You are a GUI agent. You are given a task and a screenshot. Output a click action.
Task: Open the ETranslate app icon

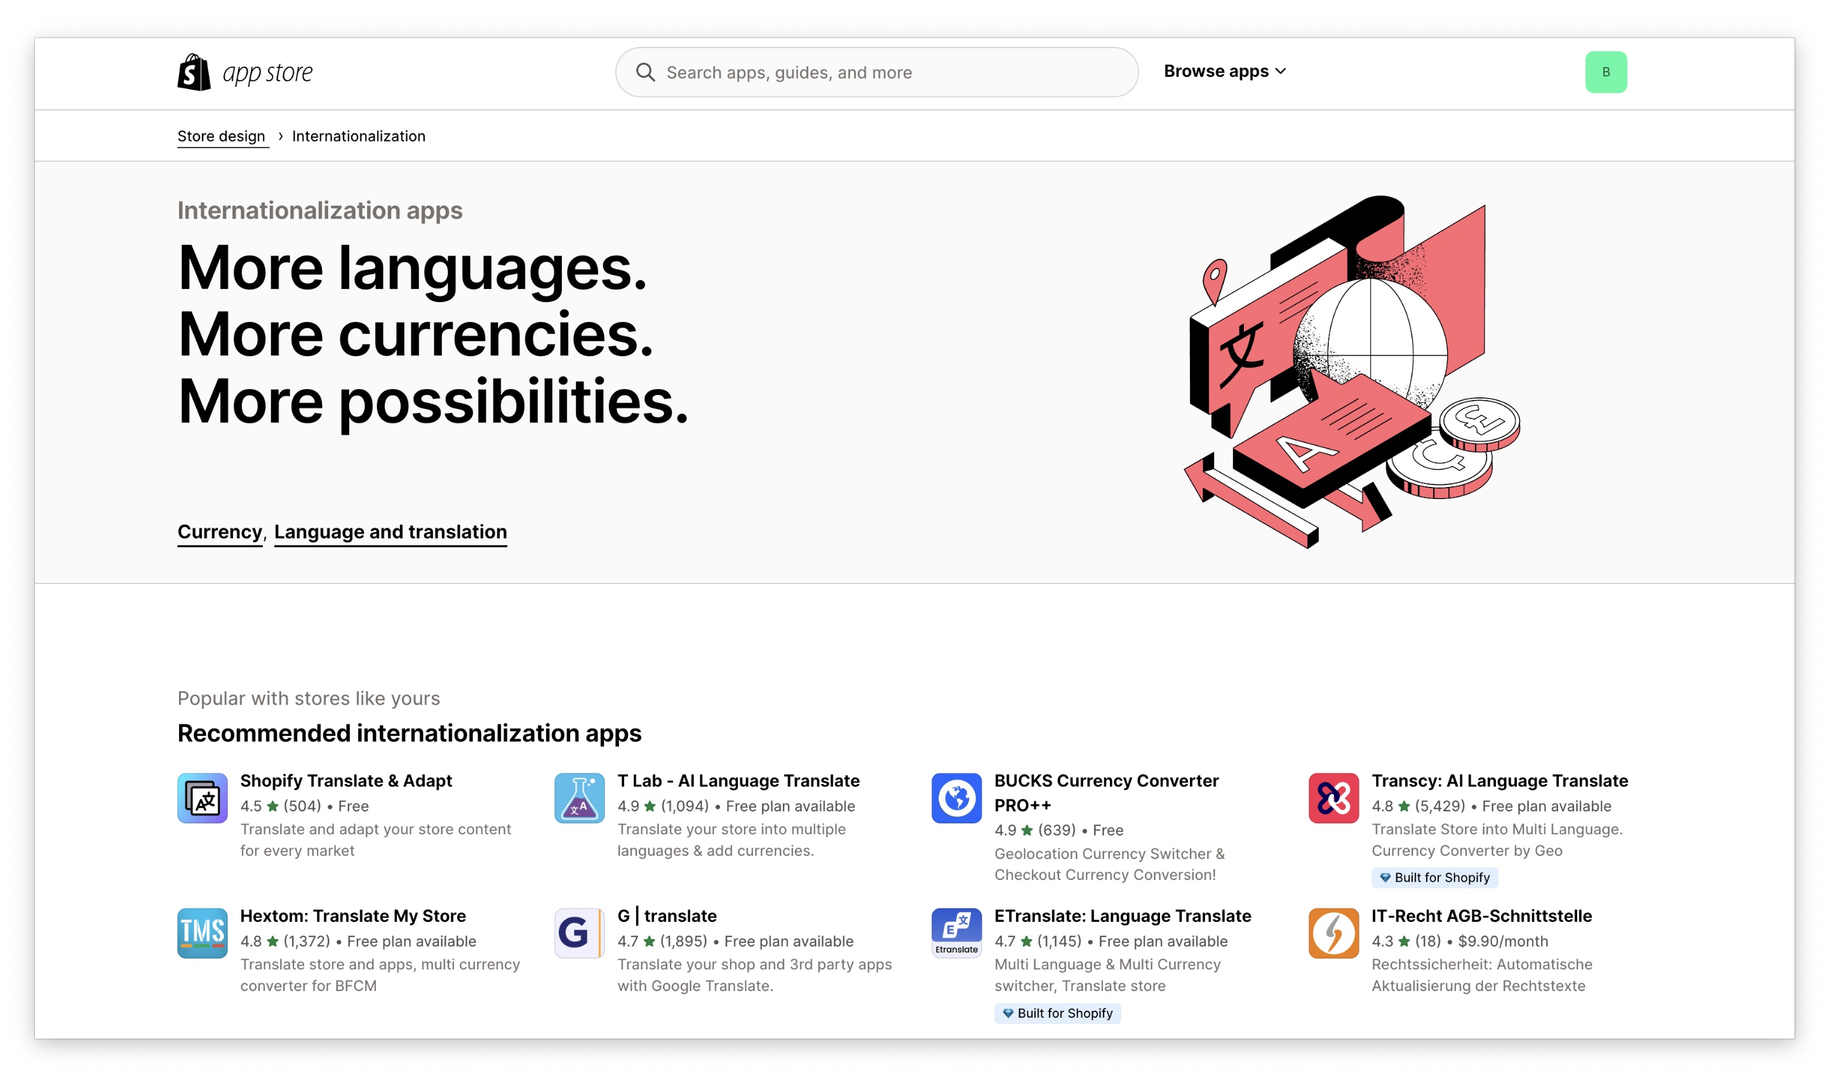click(x=956, y=933)
